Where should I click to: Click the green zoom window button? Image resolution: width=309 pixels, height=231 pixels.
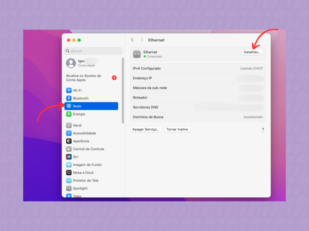click(x=79, y=40)
